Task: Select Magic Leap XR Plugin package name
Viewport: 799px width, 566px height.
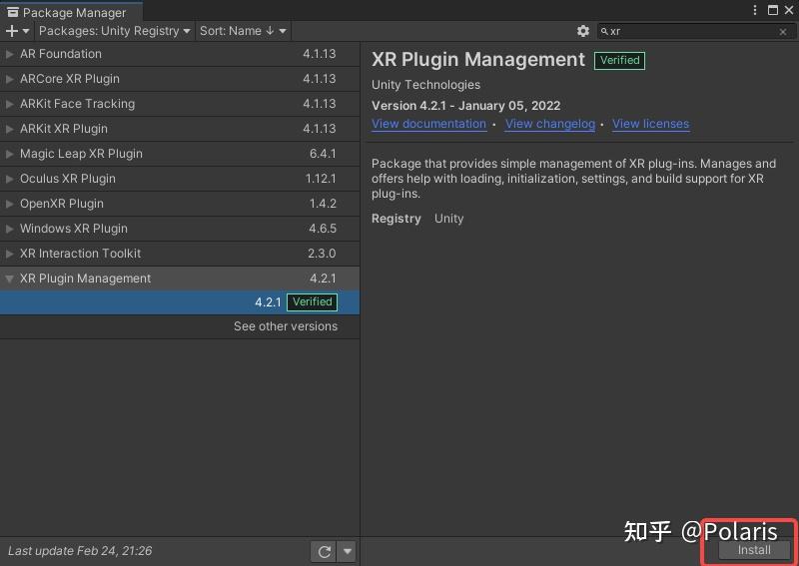Action: point(81,154)
